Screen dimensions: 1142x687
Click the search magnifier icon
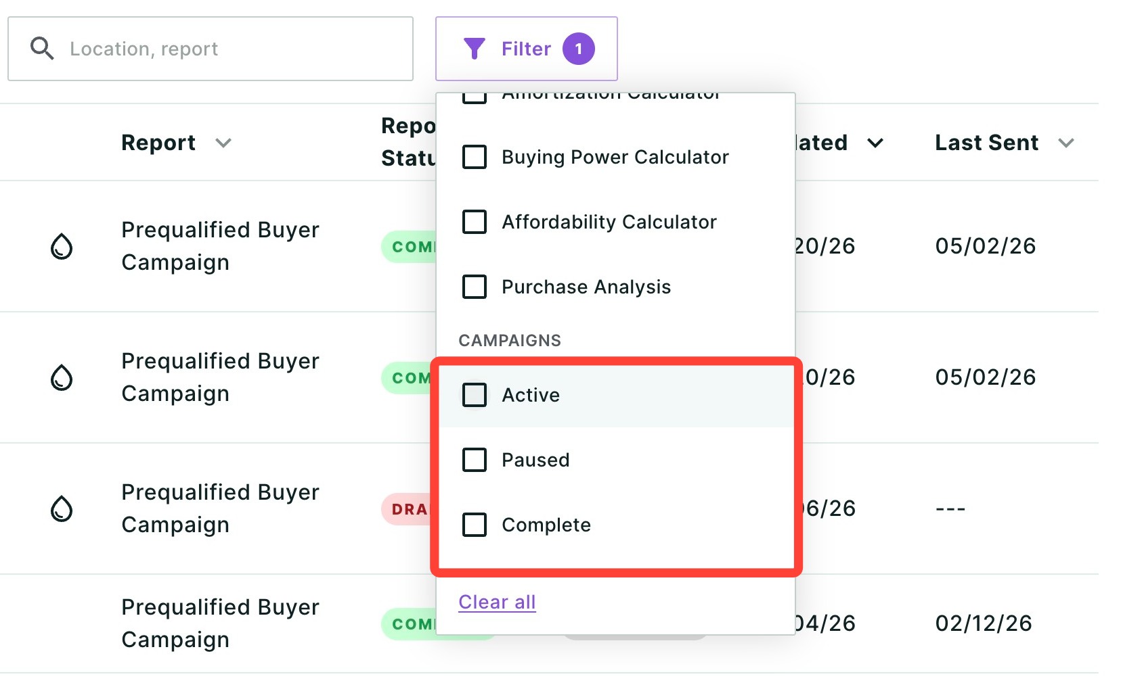tap(42, 49)
